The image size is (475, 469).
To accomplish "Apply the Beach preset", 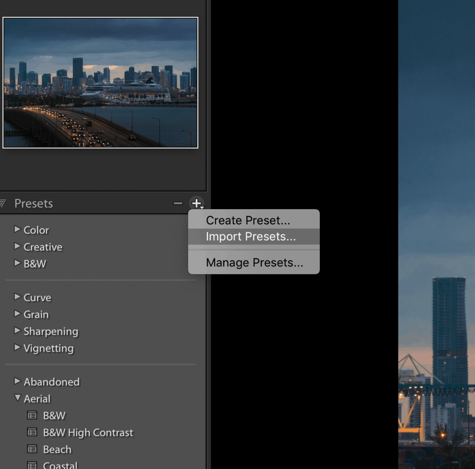I will (x=57, y=449).
